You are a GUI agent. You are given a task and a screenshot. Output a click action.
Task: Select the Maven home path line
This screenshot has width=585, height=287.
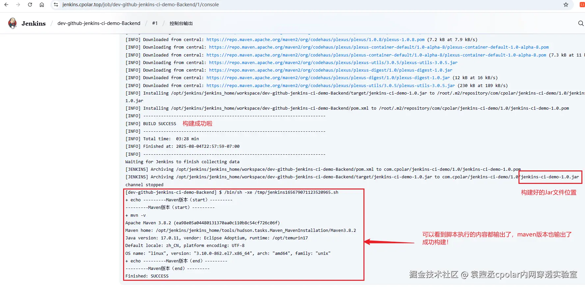click(241, 231)
